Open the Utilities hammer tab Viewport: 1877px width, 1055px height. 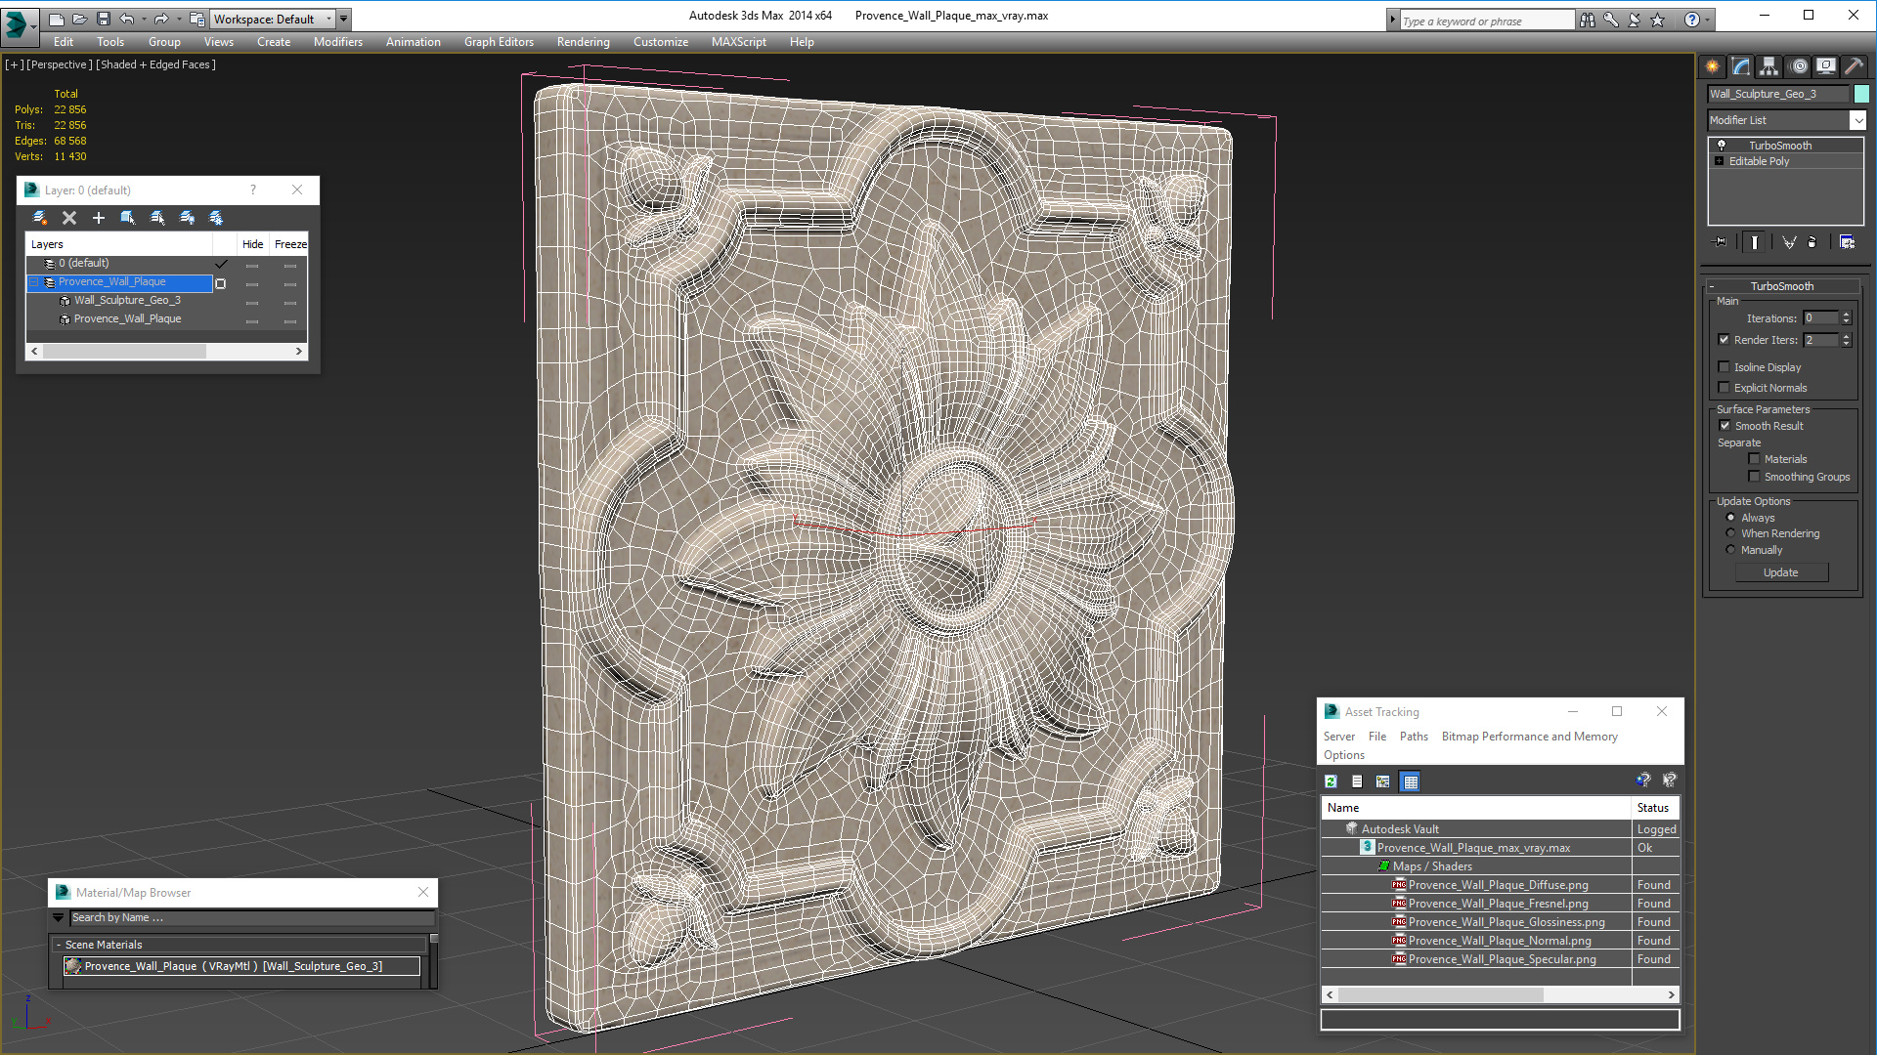click(x=1854, y=66)
